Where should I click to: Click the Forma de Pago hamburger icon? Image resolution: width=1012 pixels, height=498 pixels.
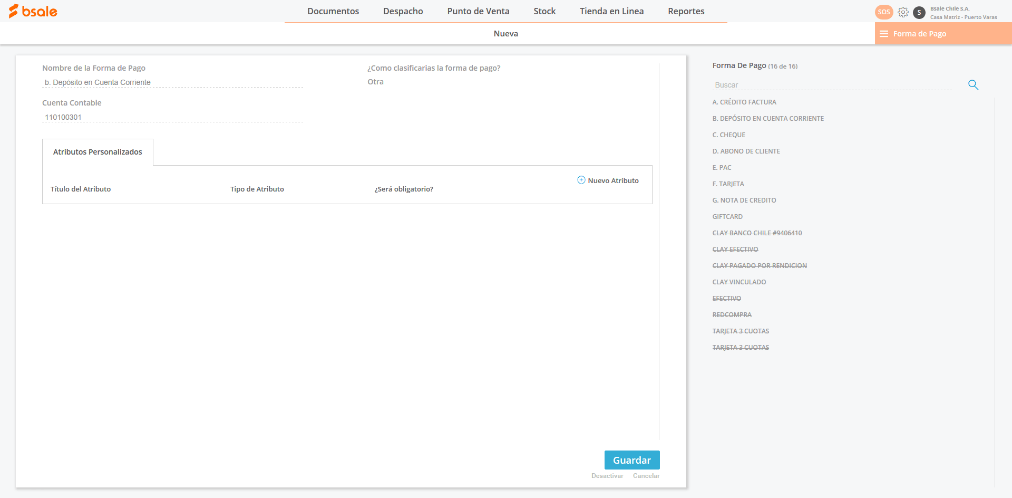click(x=884, y=34)
